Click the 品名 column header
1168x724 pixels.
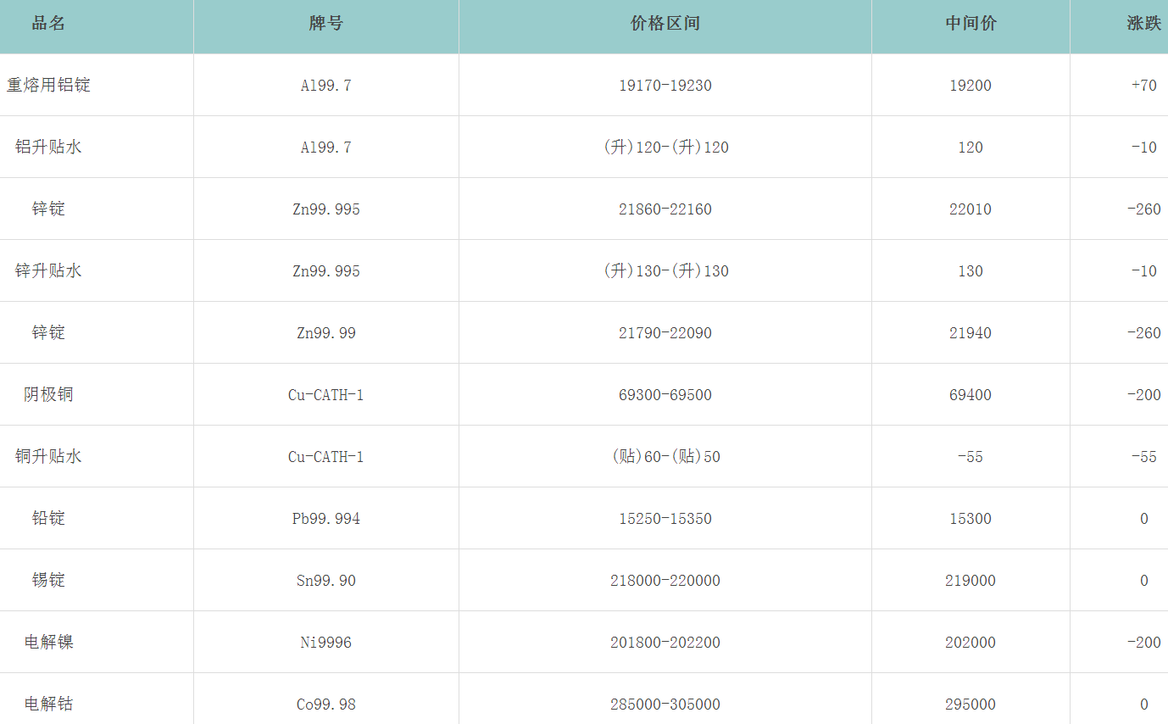[x=48, y=24]
